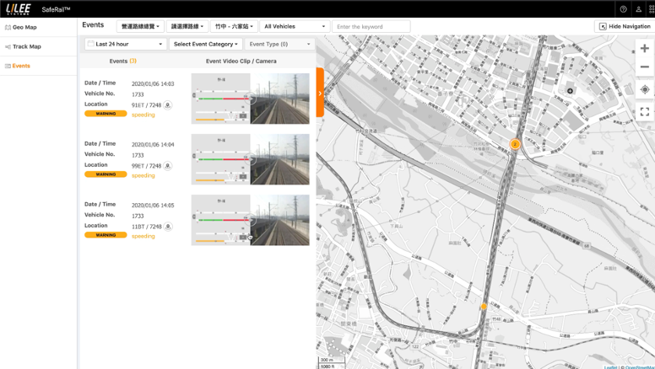Click the hospital marker icon on map

[570, 91]
